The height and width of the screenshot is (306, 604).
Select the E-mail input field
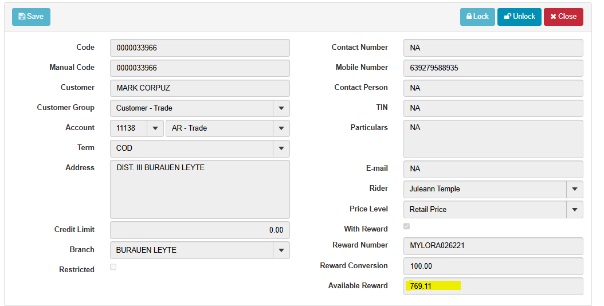pyautogui.click(x=493, y=169)
